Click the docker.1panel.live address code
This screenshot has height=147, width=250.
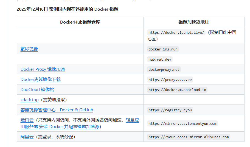click(176, 32)
